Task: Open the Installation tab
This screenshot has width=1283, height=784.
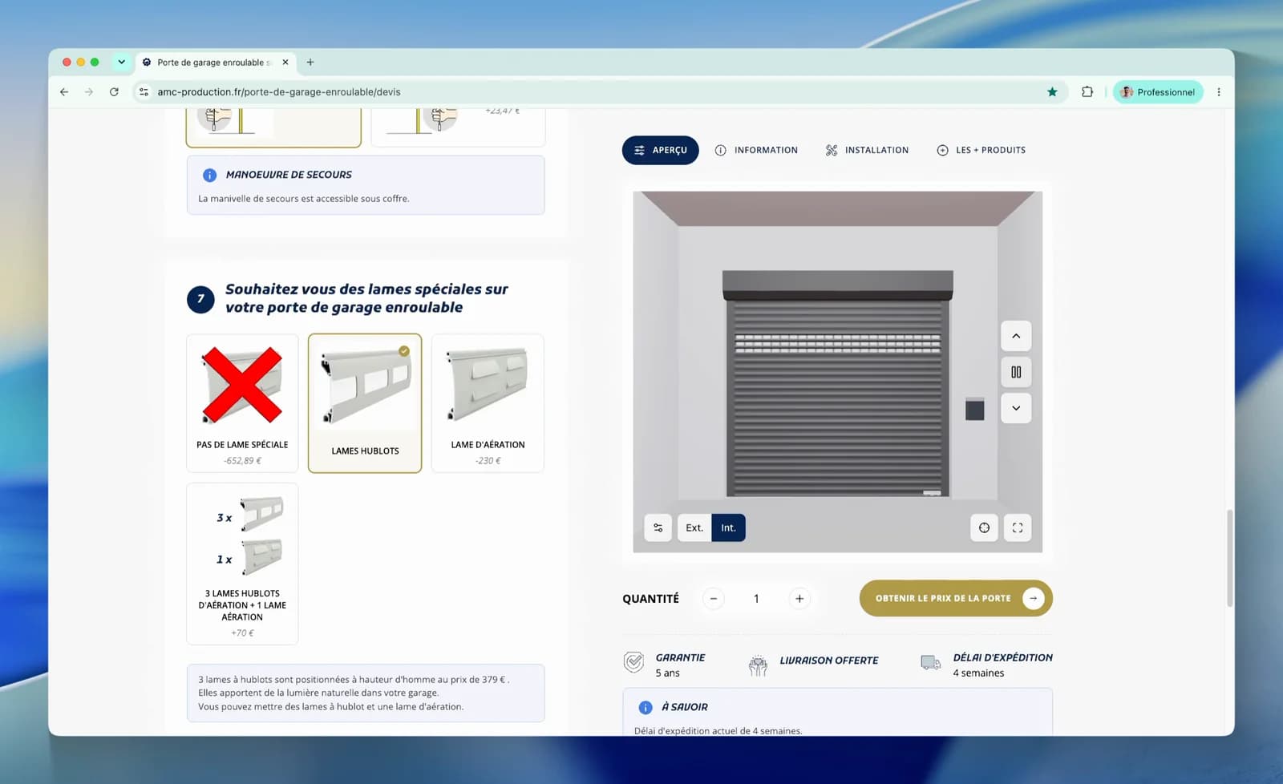Action: pyautogui.click(x=867, y=150)
